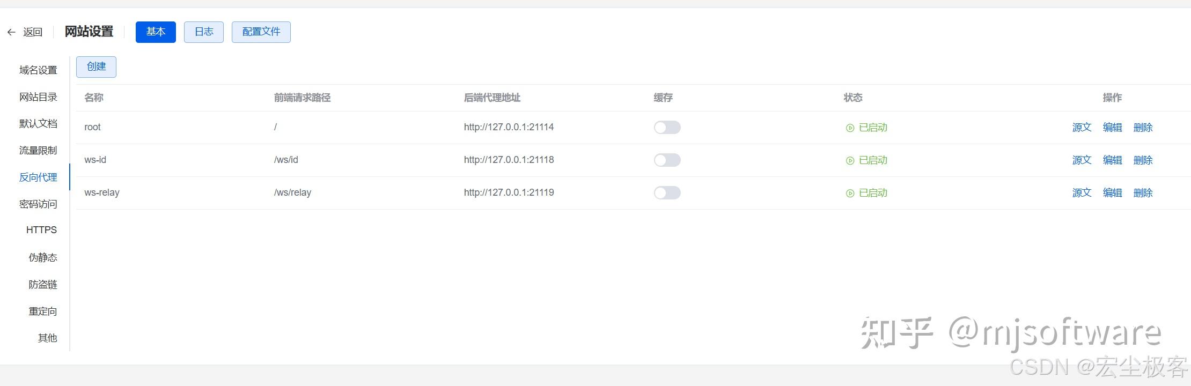The height and width of the screenshot is (386, 1191).
Task: Select the 基本 tab
Action: (156, 32)
